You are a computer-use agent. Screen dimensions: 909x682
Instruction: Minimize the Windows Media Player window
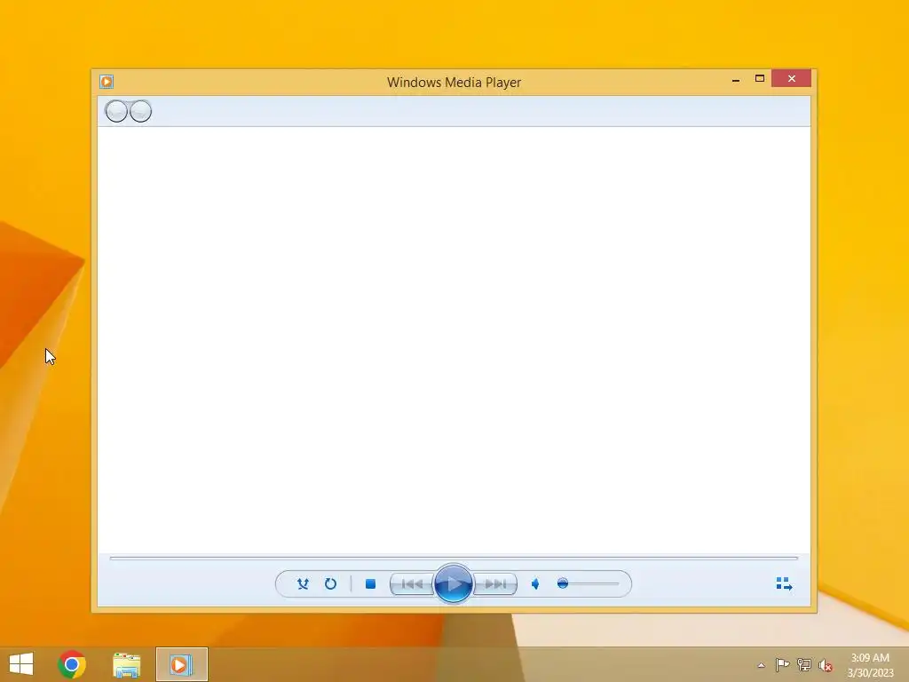point(736,79)
